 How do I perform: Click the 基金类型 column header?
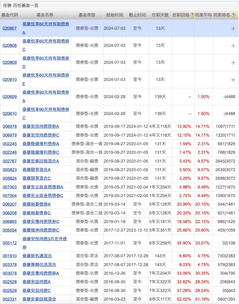pyautogui.click(x=87, y=15)
